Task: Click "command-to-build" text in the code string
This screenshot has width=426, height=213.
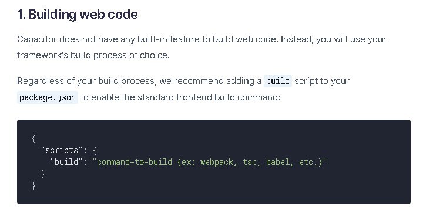Action: [x=135, y=162]
